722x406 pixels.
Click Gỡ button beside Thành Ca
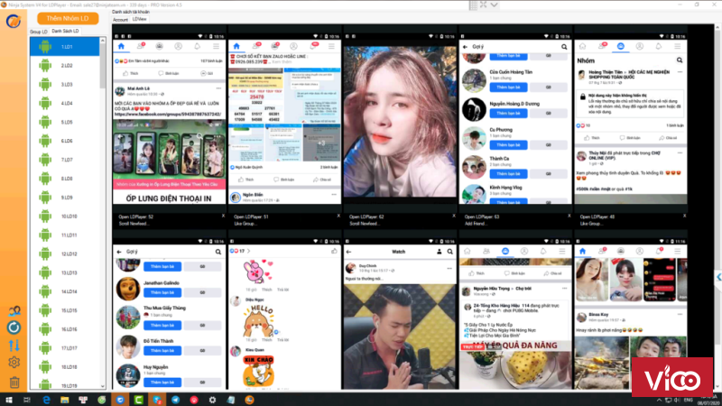click(x=549, y=173)
